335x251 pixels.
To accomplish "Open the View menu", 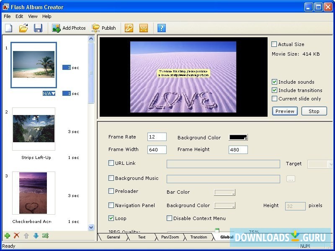I will pos(33,16).
